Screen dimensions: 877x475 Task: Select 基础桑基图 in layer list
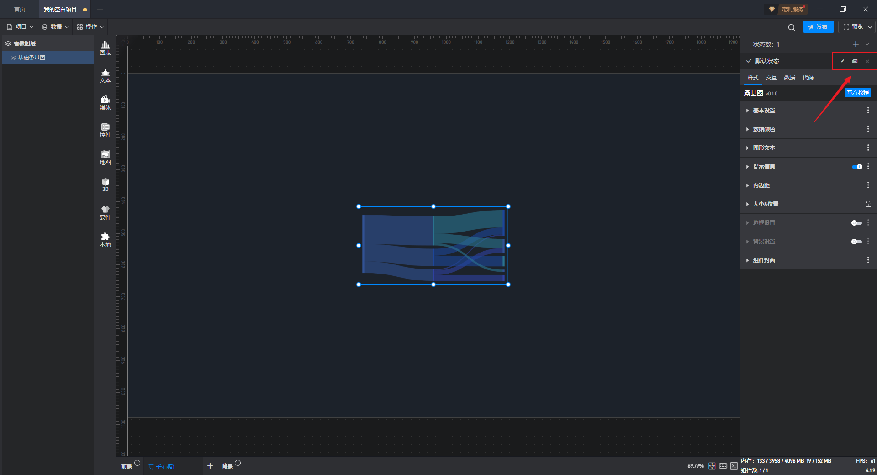tap(48, 58)
